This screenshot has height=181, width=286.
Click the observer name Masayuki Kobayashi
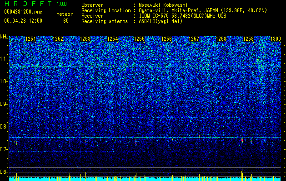pos(163,5)
